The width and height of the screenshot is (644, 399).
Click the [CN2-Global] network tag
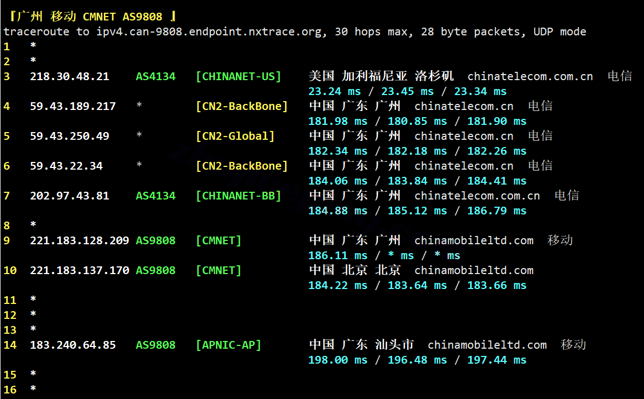point(235,136)
